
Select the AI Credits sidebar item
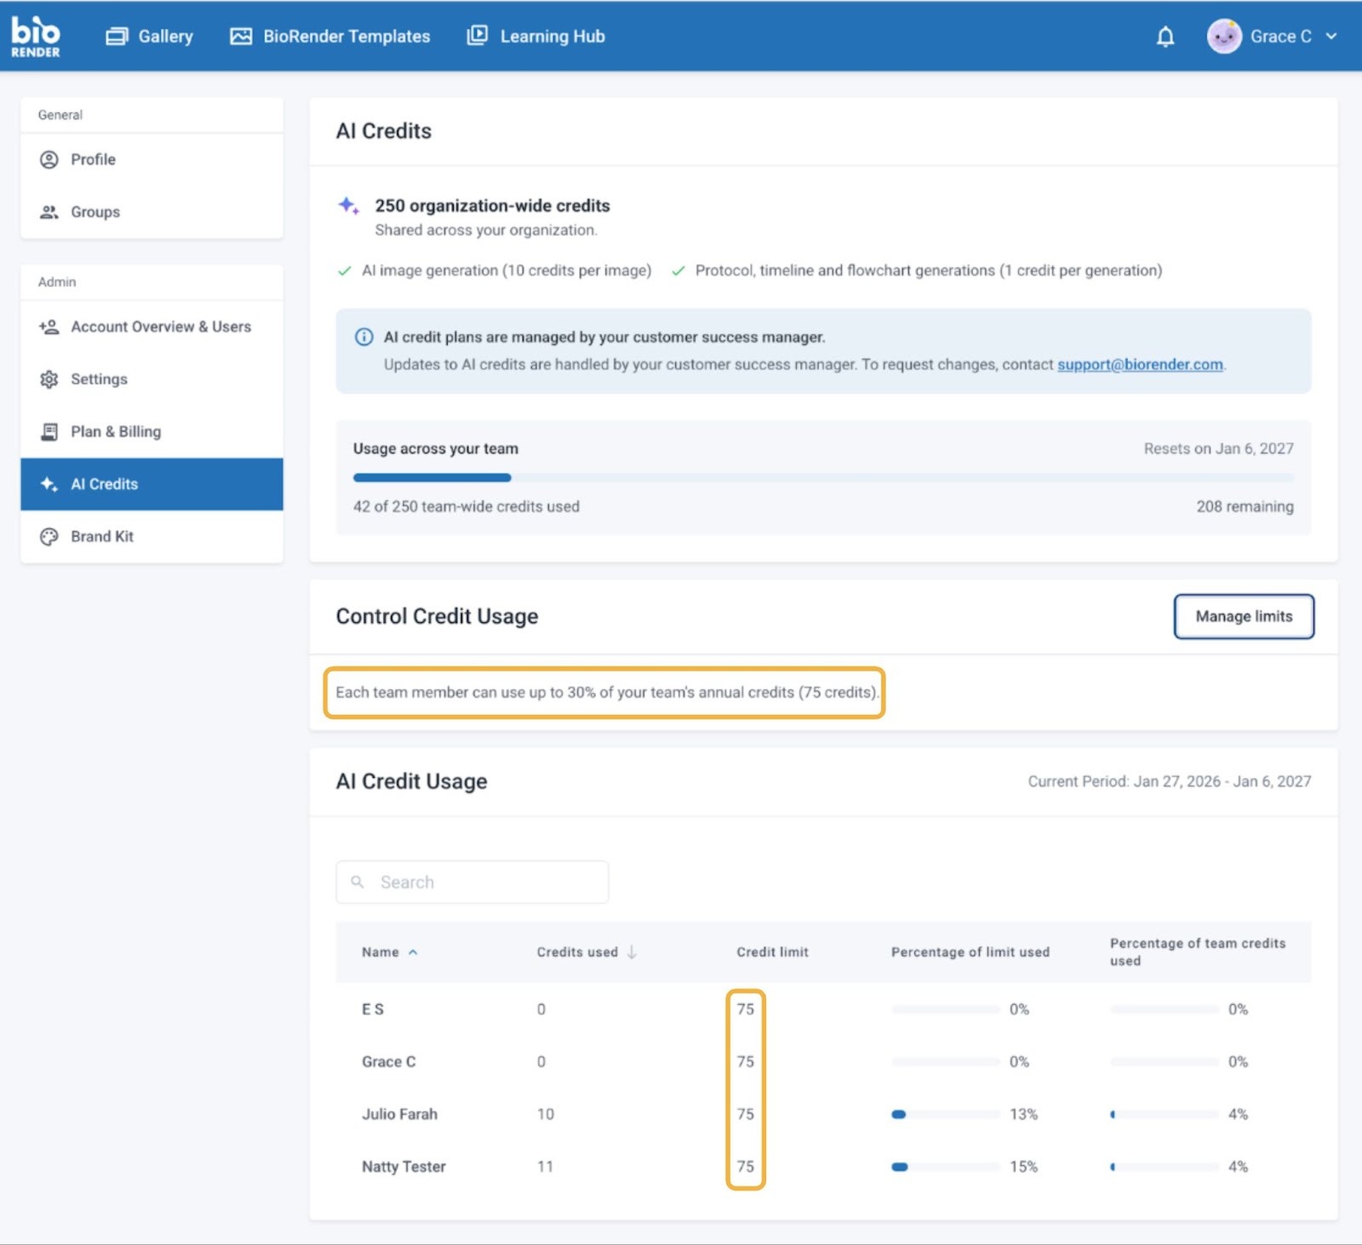[152, 484]
